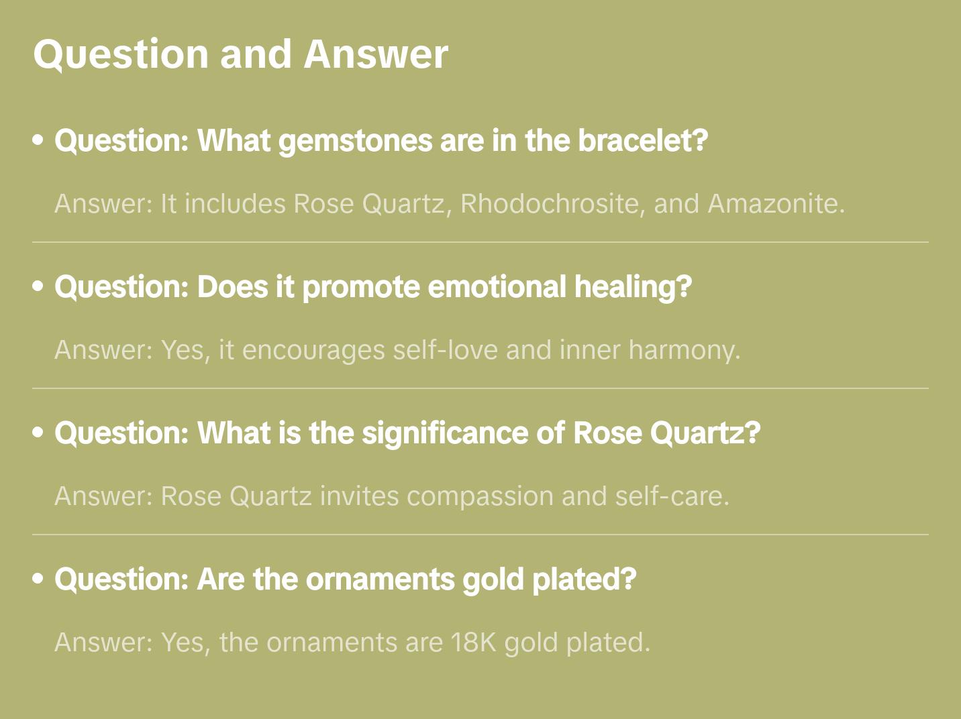
Task: Click the answer about compassion and self-care
Action: click(392, 496)
